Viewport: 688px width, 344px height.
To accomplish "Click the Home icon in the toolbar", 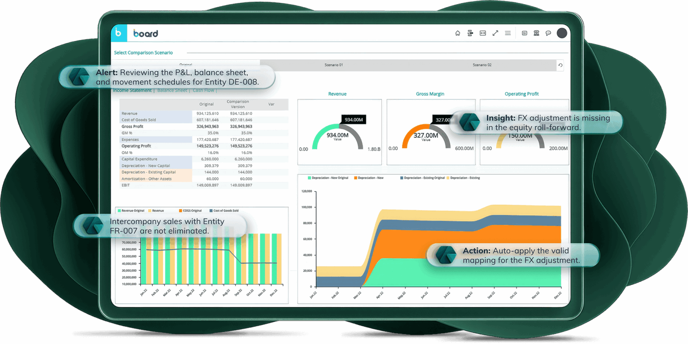I will 458,33.
